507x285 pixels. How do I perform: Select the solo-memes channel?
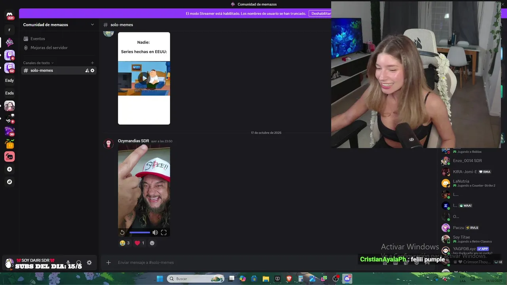tap(59, 70)
